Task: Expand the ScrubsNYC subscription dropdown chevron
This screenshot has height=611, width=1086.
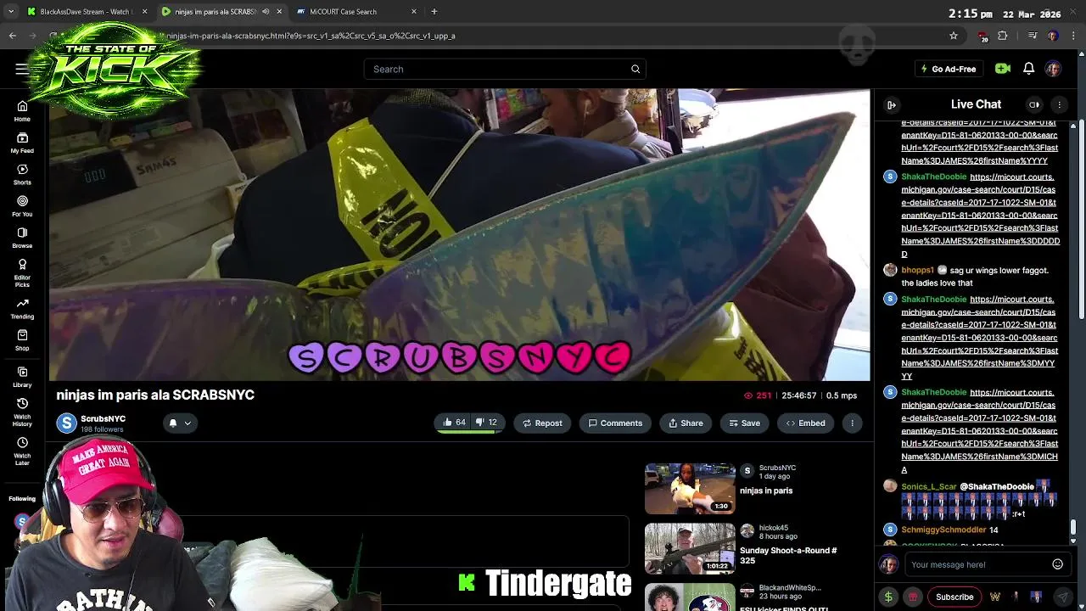Action: pyautogui.click(x=188, y=423)
